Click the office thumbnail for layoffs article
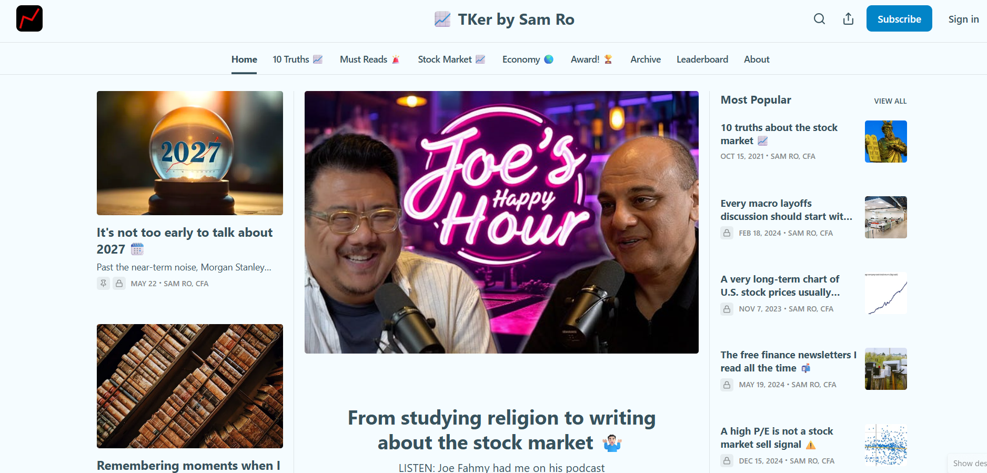 coord(886,217)
